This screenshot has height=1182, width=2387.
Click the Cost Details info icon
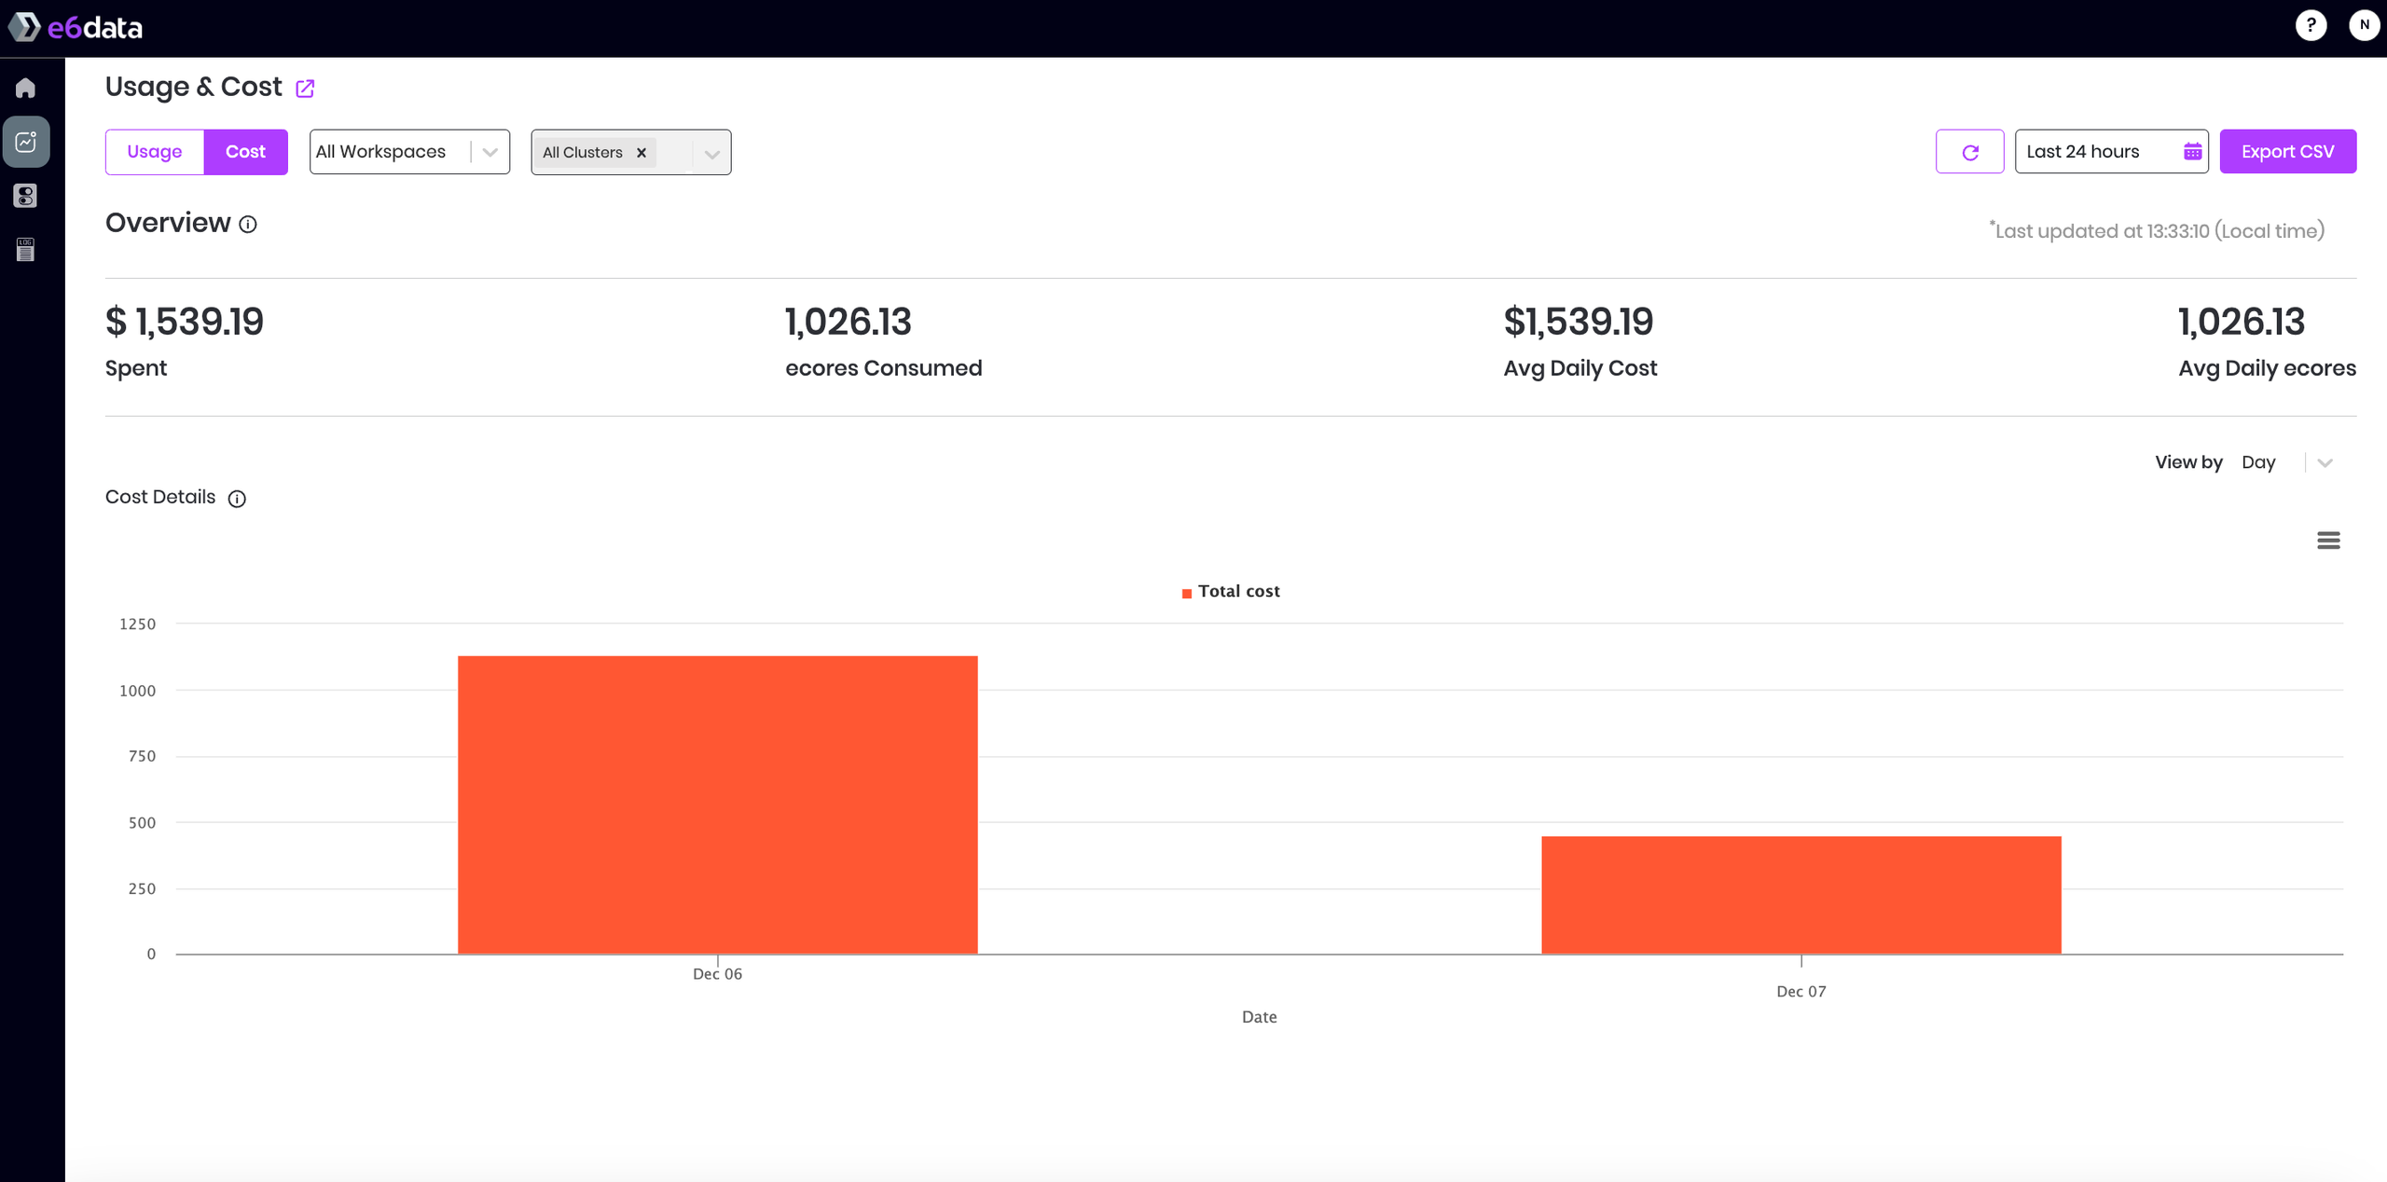237,499
